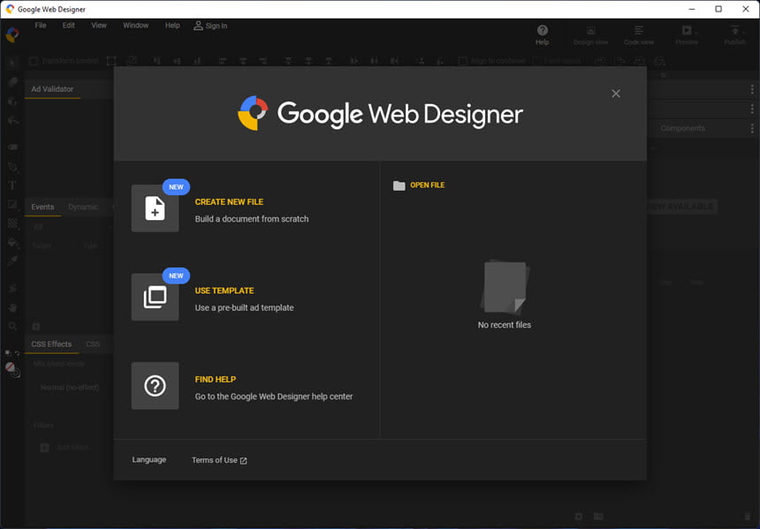The height and width of the screenshot is (529, 760).
Task: Click the "No recent files" label
Action: 504,325
